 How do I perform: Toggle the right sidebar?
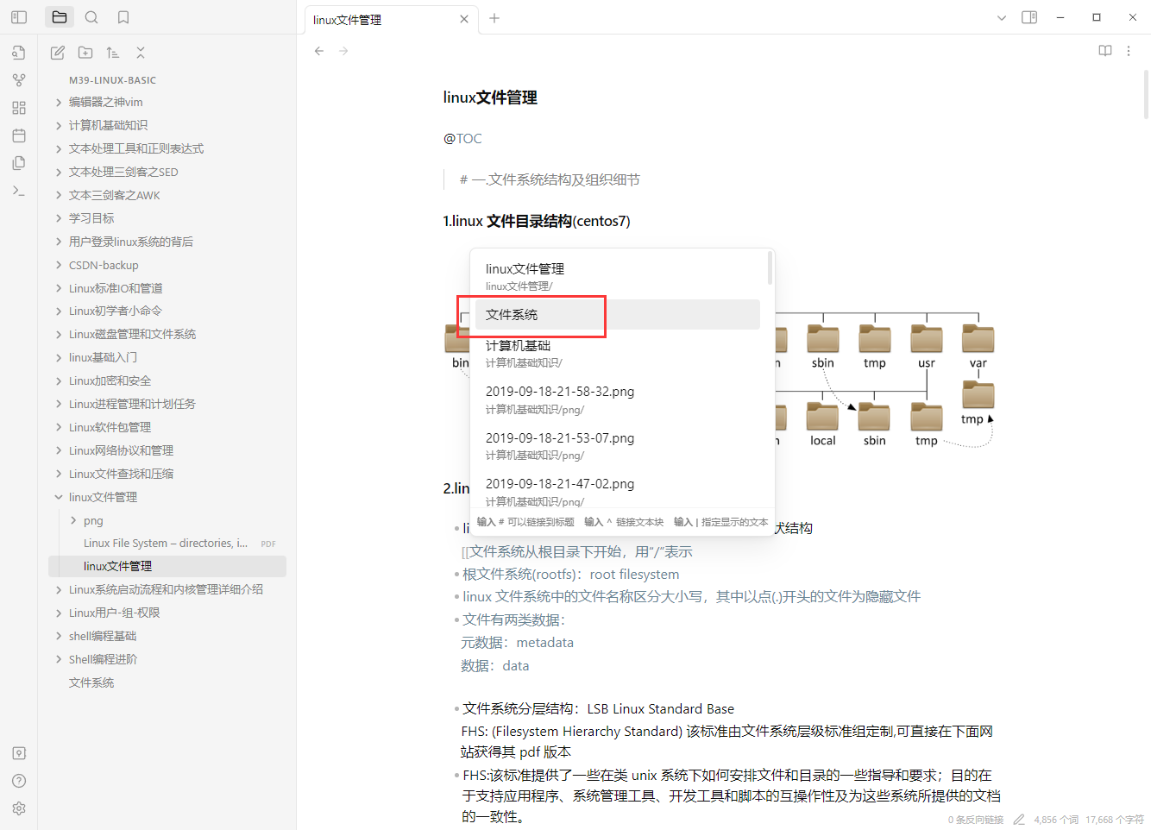point(1029,17)
